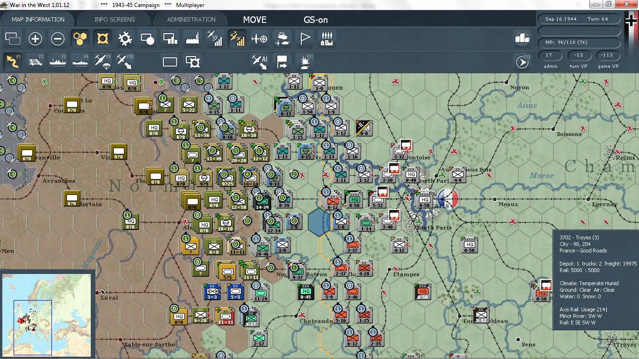Viewport: 639px width, 359px height.
Task: Click the white plane with signal bars icon
Action: pyautogui.click(x=215, y=39)
